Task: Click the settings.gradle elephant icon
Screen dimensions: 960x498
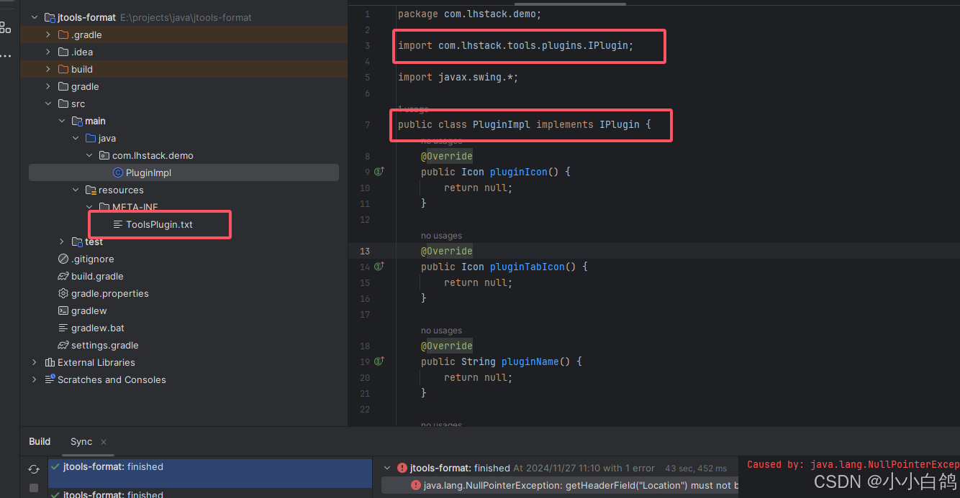Action: 63,345
